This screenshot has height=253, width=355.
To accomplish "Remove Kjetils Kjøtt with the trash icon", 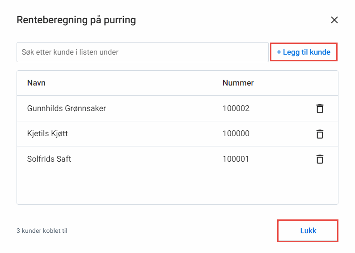I will click(320, 134).
